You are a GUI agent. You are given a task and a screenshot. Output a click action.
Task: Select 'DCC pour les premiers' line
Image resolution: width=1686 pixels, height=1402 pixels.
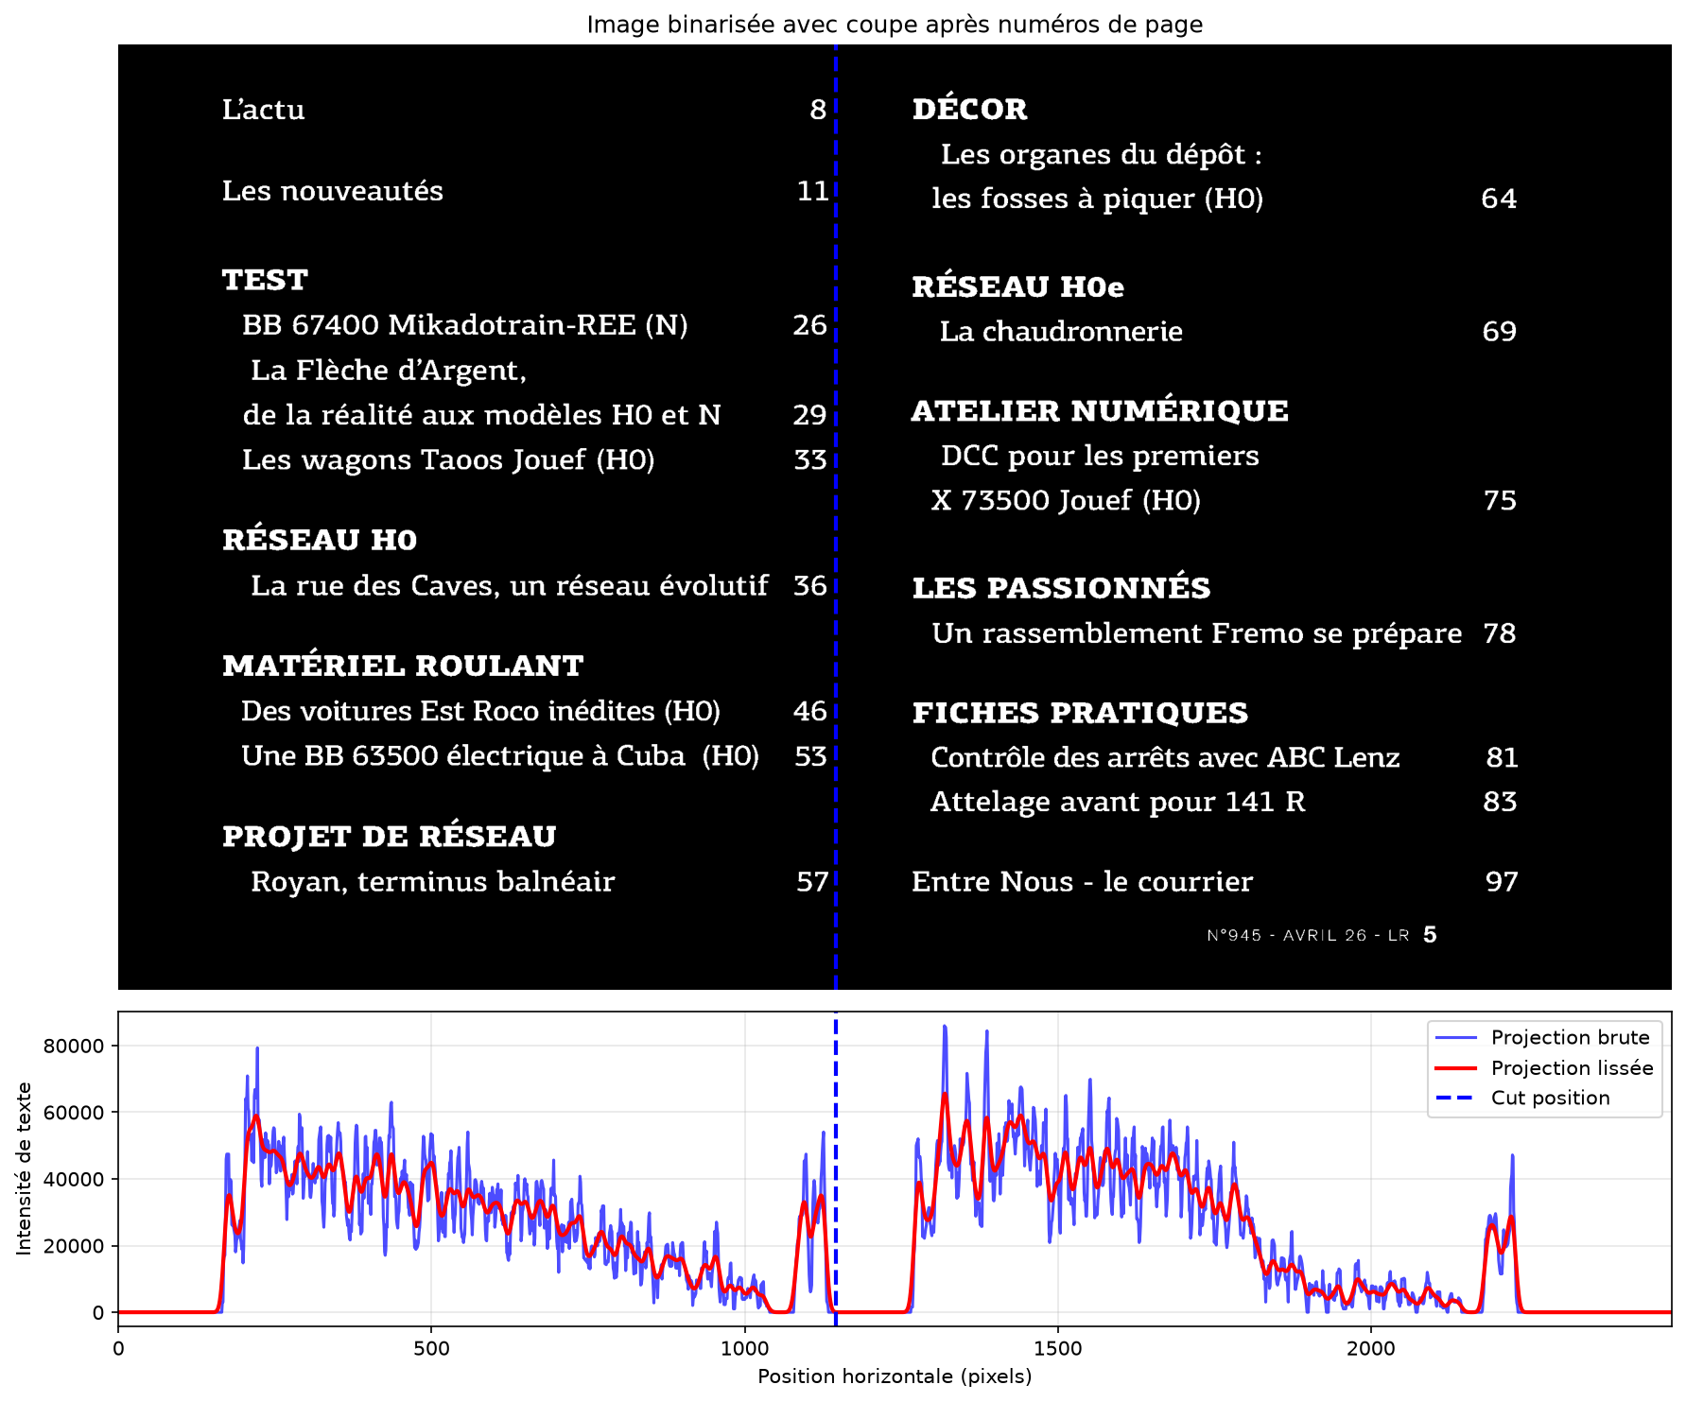click(1100, 456)
